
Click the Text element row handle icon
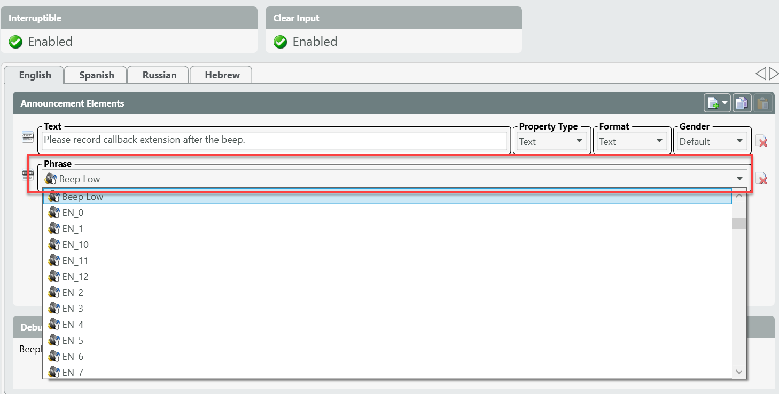tap(28, 138)
